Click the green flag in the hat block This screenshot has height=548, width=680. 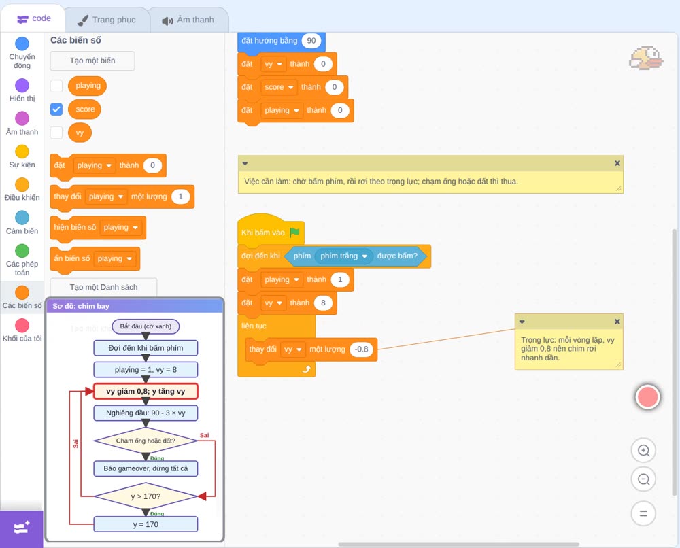[x=294, y=233]
